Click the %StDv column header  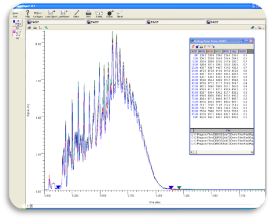(x=243, y=51)
